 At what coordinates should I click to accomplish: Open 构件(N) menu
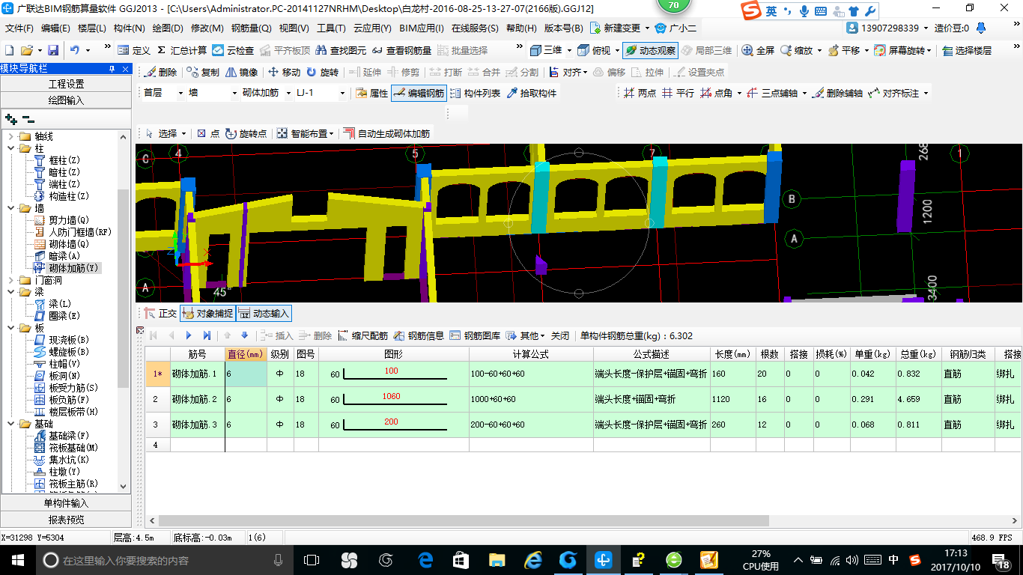tap(129, 28)
